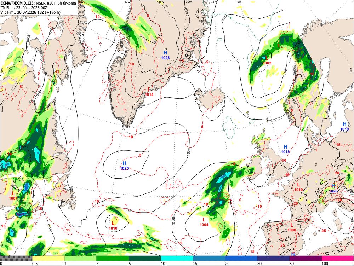
Task: Click the H 1019 high over the Baltic
Action: click(344, 126)
